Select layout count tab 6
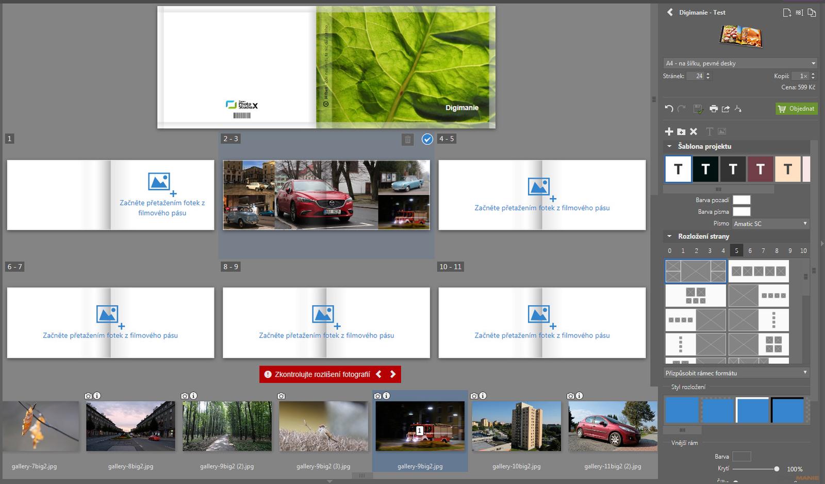This screenshot has width=825, height=484. pos(750,251)
